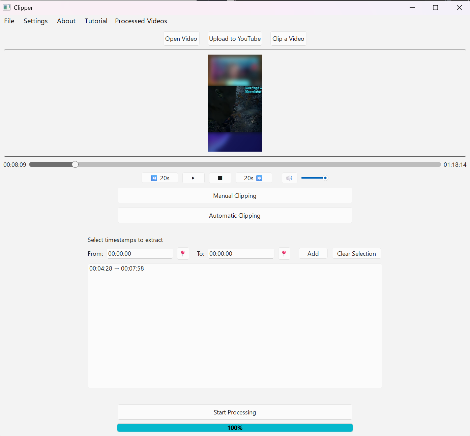
Task: Click the Clipper app icon in the titlebar
Action: [7, 7]
